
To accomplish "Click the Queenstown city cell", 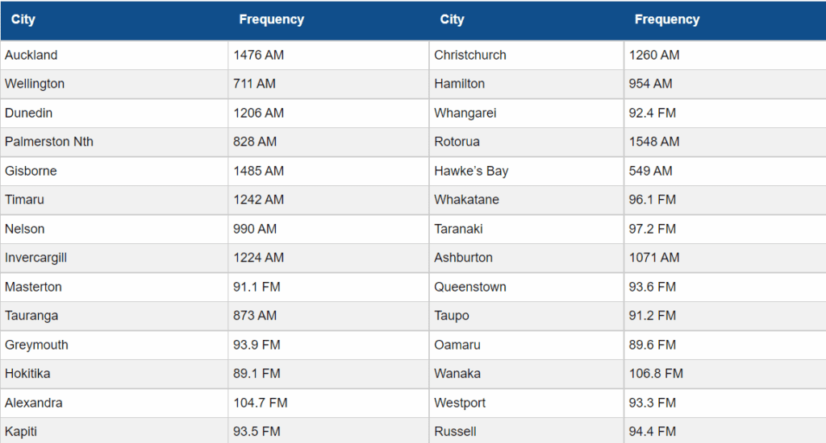I will coord(470,288).
